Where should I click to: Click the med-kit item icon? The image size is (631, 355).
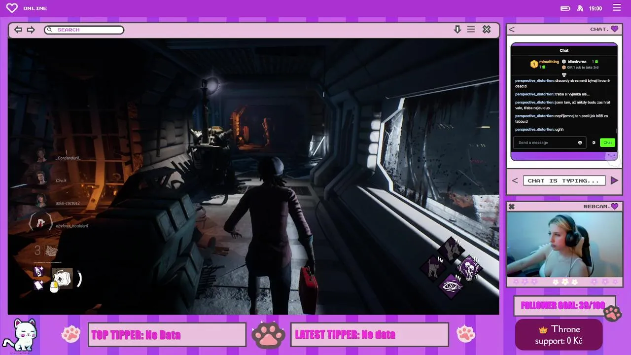pos(62,279)
